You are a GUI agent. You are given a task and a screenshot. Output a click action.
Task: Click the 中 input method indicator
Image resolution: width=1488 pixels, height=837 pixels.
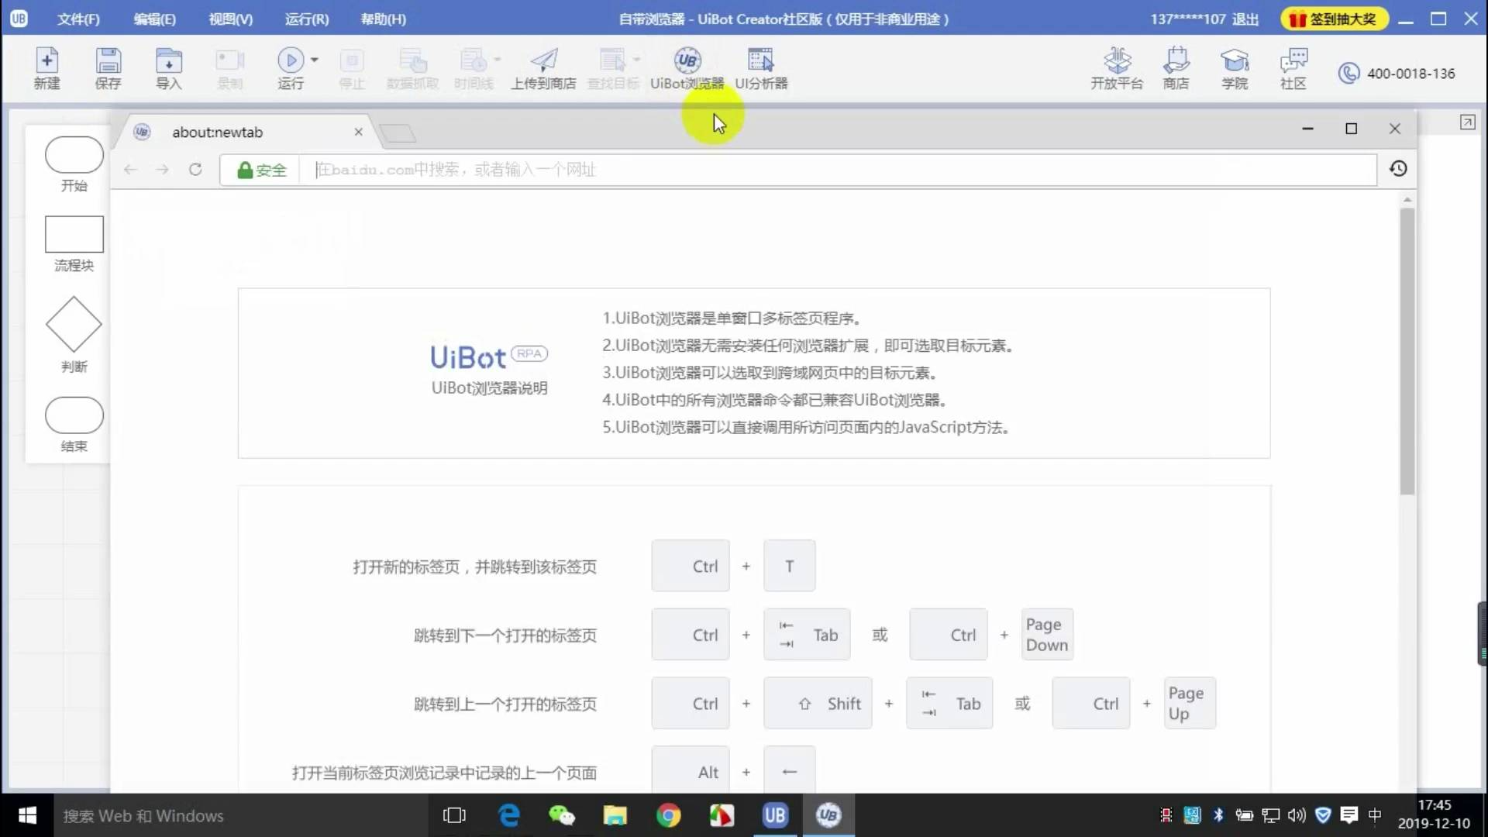1375,815
